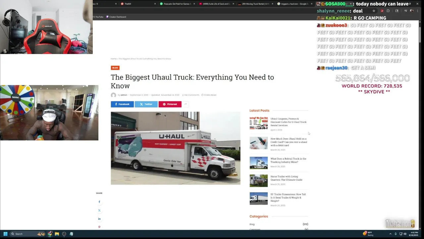Viewport: 424px width, 239px height.
Task: Open the Blog category link
Action: tap(252, 224)
